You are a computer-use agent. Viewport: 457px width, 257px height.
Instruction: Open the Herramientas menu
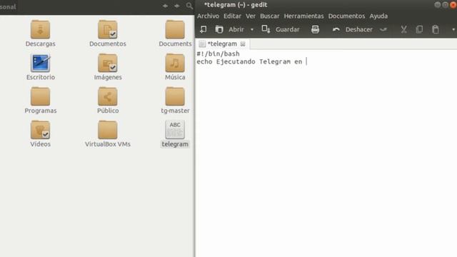click(303, 16)
